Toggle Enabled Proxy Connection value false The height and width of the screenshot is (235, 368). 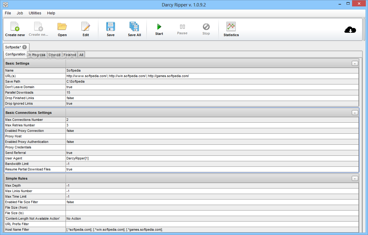click(x=212, y=131)
